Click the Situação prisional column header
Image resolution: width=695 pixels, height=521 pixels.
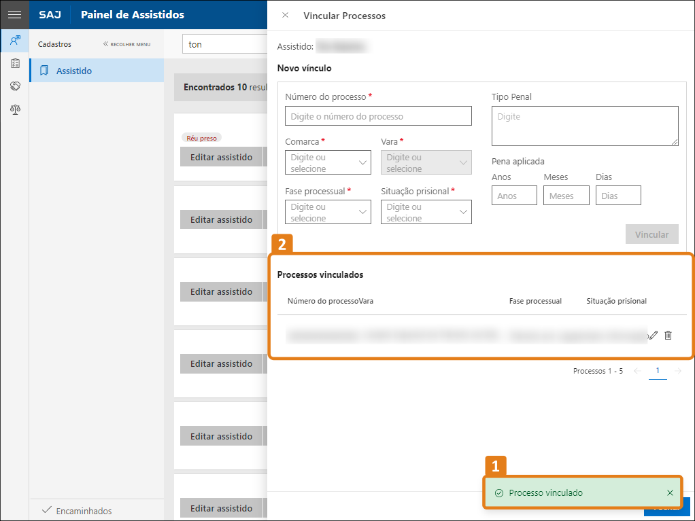point(616,301)
